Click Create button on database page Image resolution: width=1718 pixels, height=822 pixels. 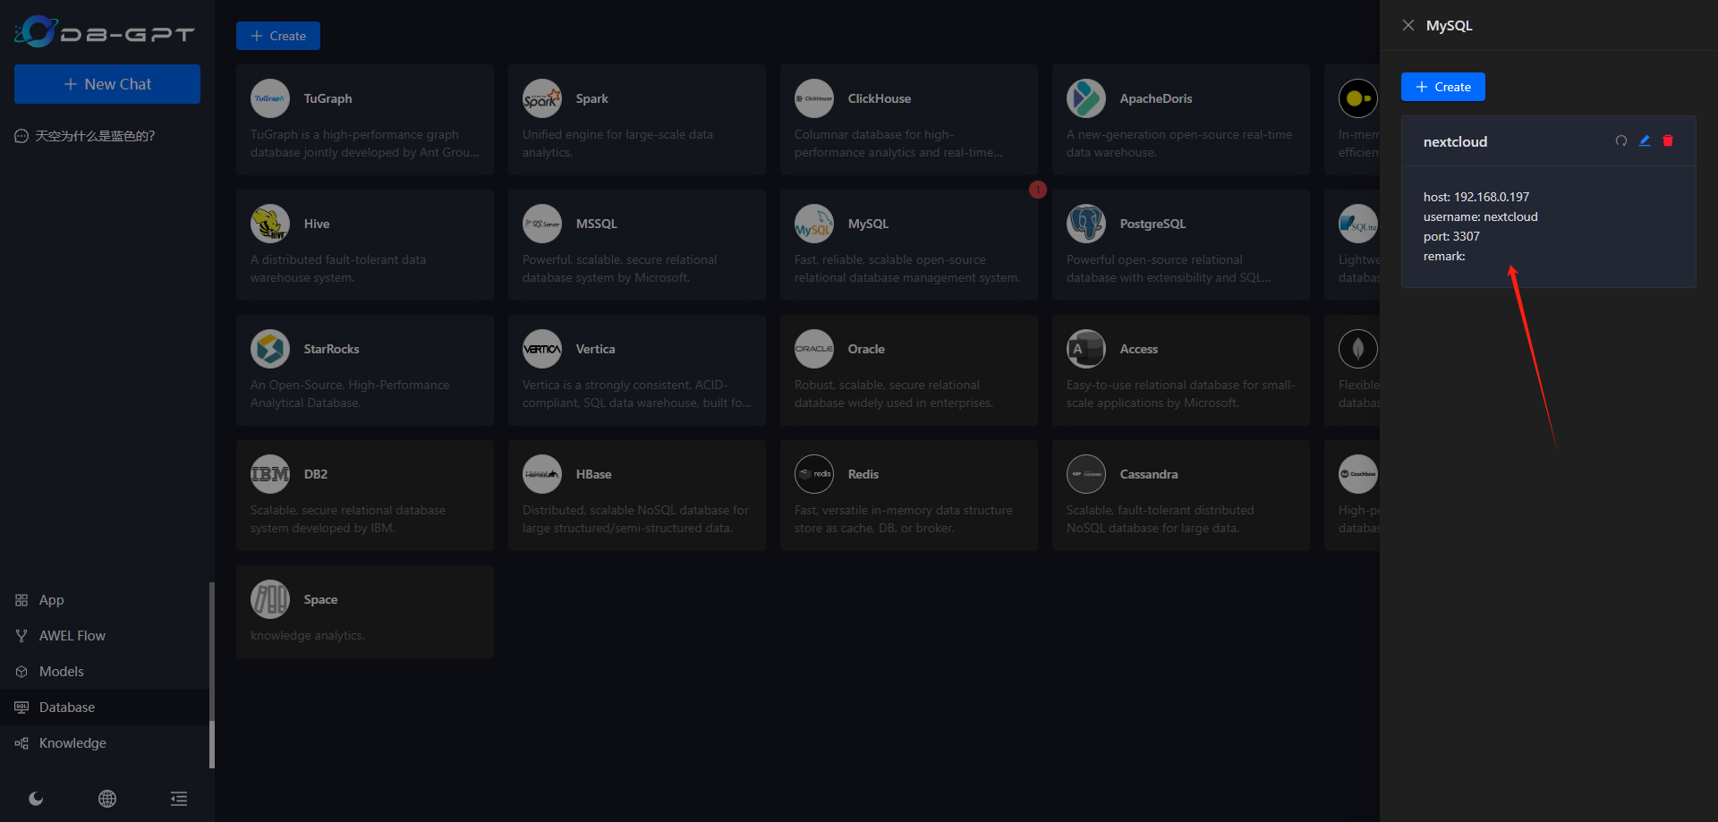click(x=278, y=36)
